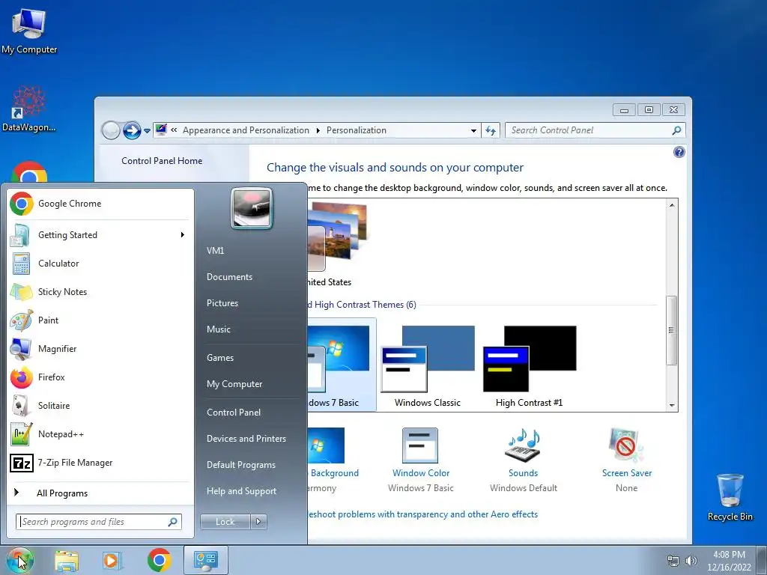This screenshot has width=767, height=575.
Task: Open shutdown options arrow next to Lock
Action: (258, 522)
